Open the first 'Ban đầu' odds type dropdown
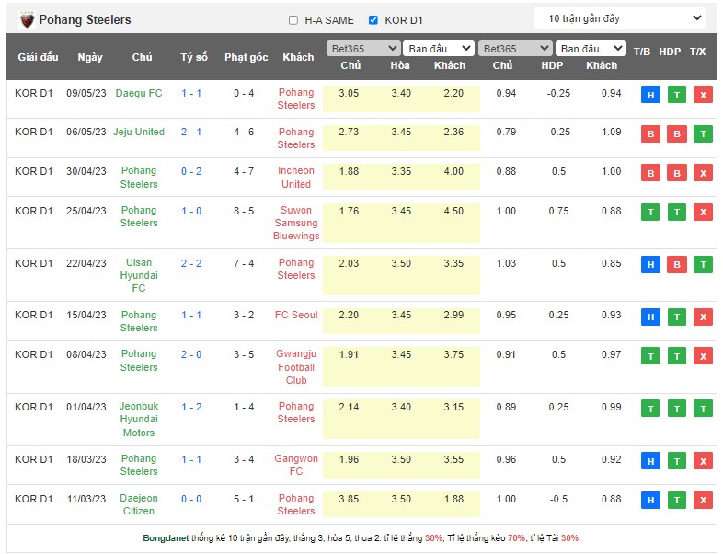The width and height of the screenshot is (723, 554). pos(438,49)
